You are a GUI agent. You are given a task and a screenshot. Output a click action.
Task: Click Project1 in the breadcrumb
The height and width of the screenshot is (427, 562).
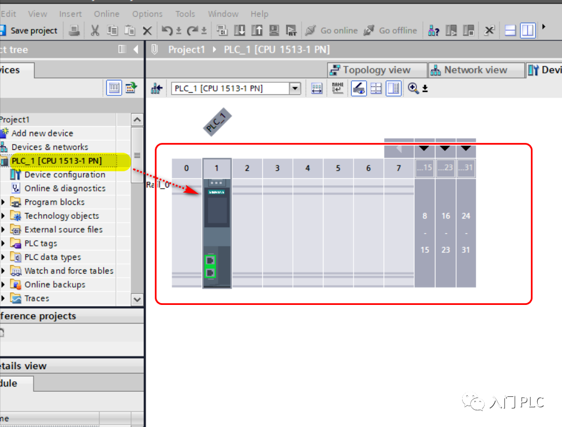pyautogui.click(x=187, y=50)
